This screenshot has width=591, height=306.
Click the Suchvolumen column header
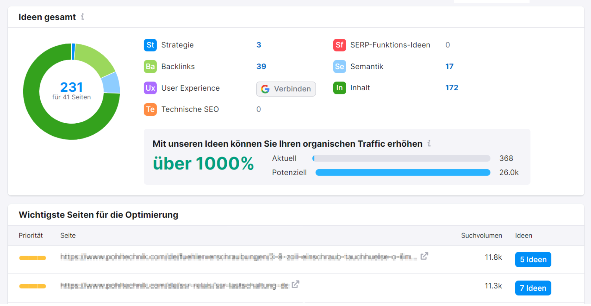tap(482, 235)
